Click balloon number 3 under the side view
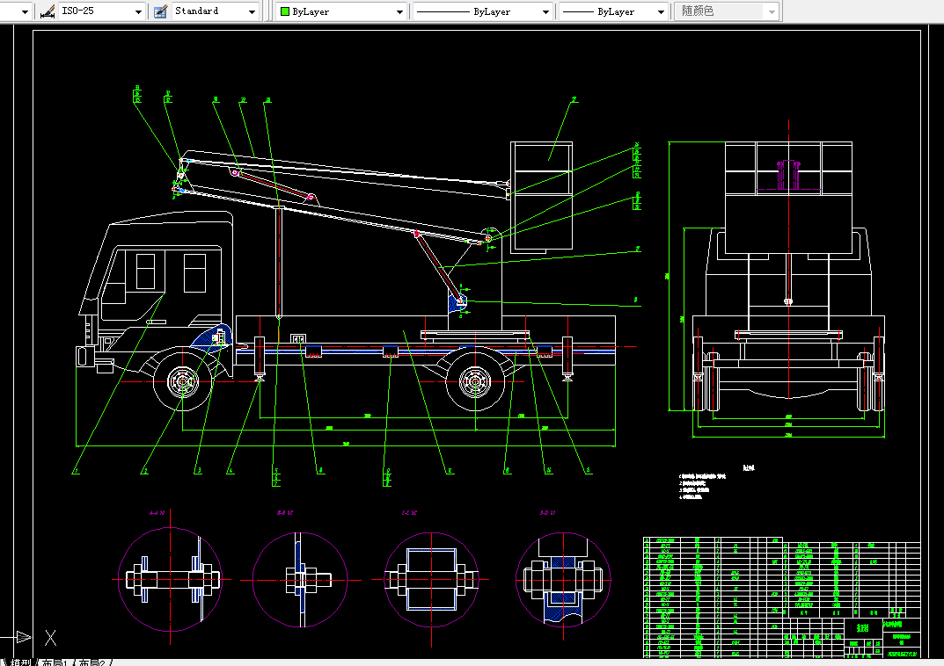The height and width of the screenshot is (666, 944). click(199, 471)
